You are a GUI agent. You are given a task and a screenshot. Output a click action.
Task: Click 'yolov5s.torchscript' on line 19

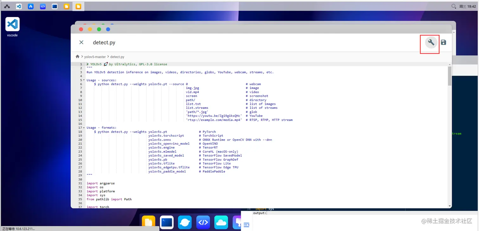point(166,136)
